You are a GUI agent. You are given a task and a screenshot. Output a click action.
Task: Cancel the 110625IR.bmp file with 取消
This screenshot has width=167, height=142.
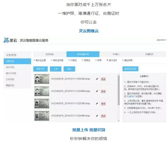click(103, 79)
